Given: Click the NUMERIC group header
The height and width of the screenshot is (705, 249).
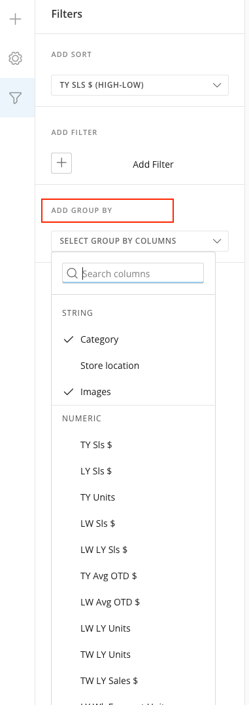Looking at the screenshot, I should 82,419.
